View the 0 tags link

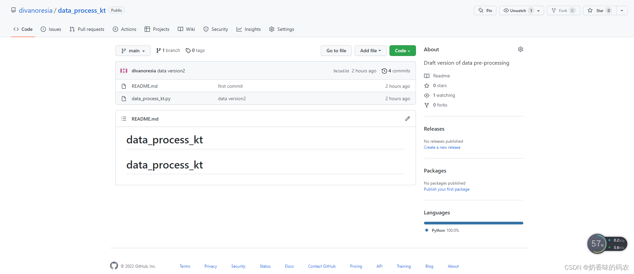(x=195, y=51)
